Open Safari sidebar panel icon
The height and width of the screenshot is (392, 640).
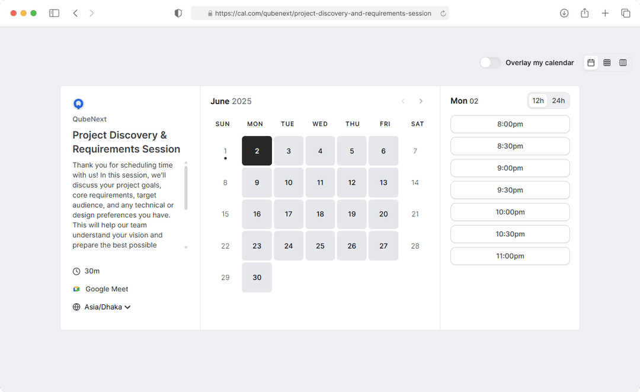[x=54, y=13]
